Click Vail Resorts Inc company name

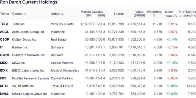click(x=23, y=86)
